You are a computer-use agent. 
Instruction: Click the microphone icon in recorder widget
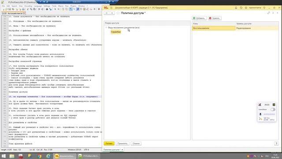pos(260,114)
